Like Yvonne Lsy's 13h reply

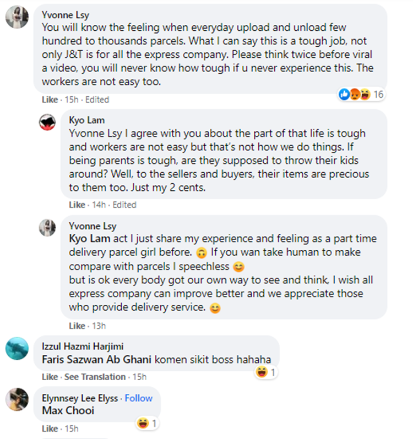tap(77, 326)
